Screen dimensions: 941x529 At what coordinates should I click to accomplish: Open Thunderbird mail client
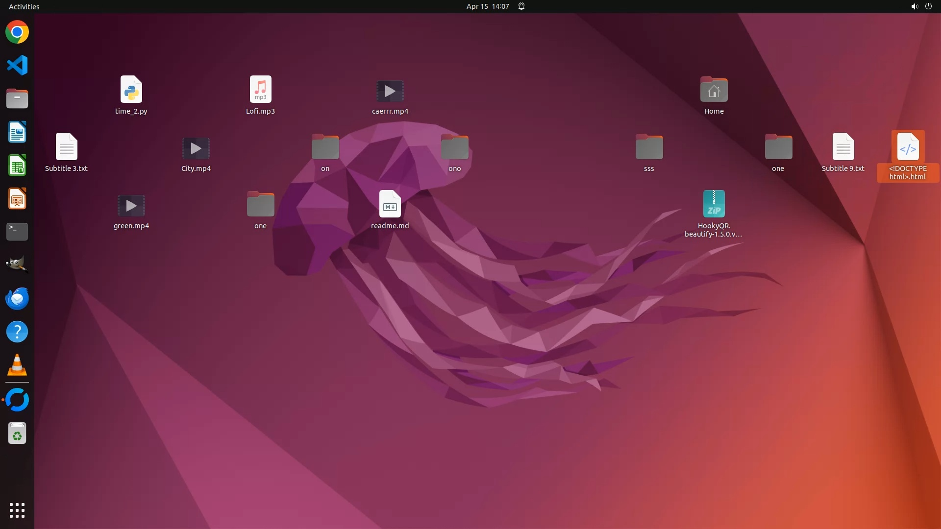point(17,298)
